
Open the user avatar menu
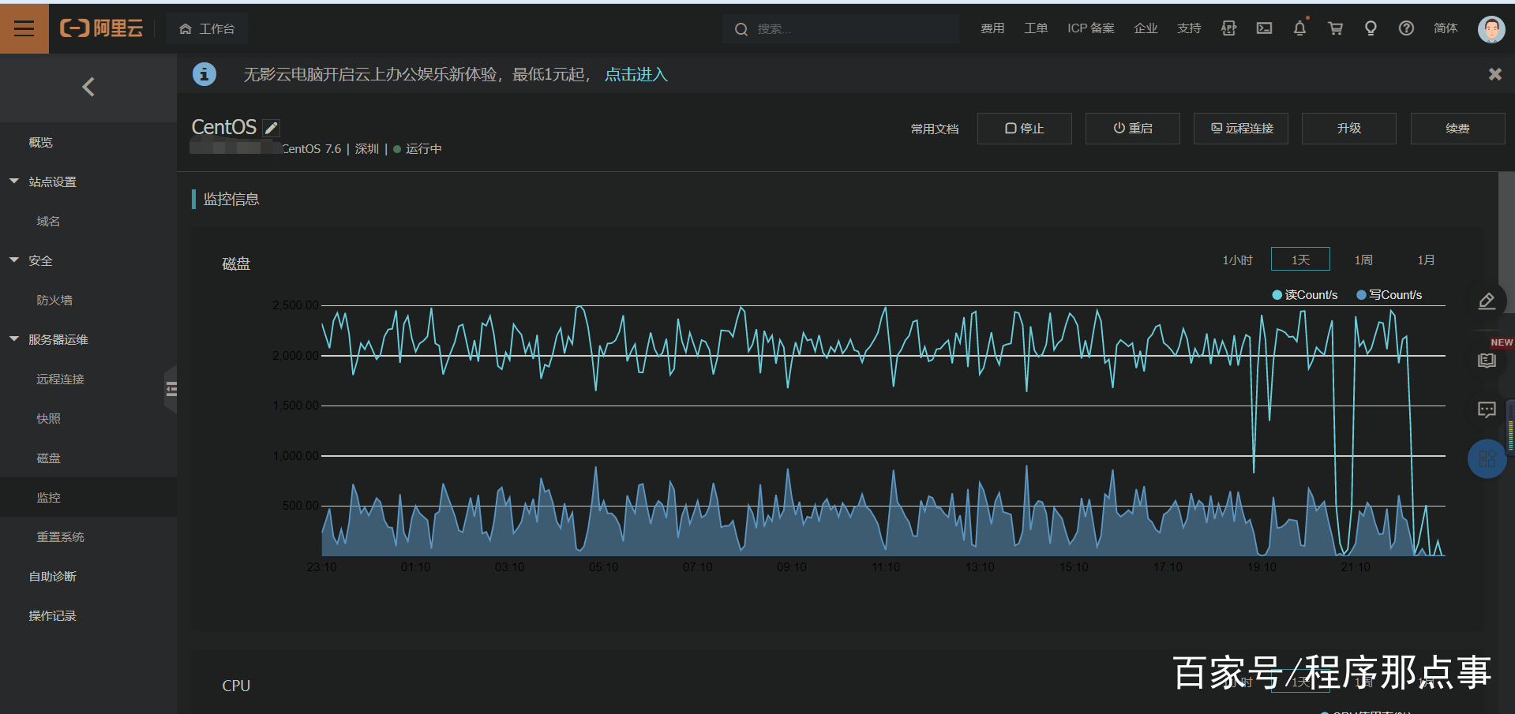tap(1491, 29)
